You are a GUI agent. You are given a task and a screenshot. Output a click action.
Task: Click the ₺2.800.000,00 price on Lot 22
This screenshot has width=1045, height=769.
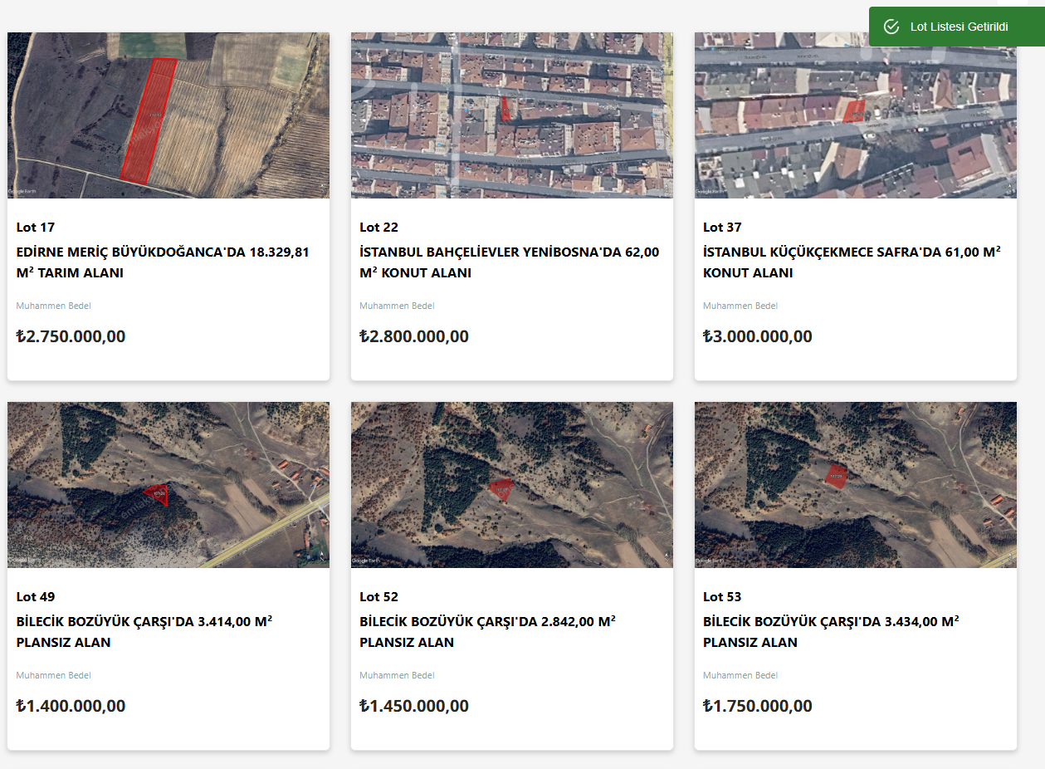point(414,336)
